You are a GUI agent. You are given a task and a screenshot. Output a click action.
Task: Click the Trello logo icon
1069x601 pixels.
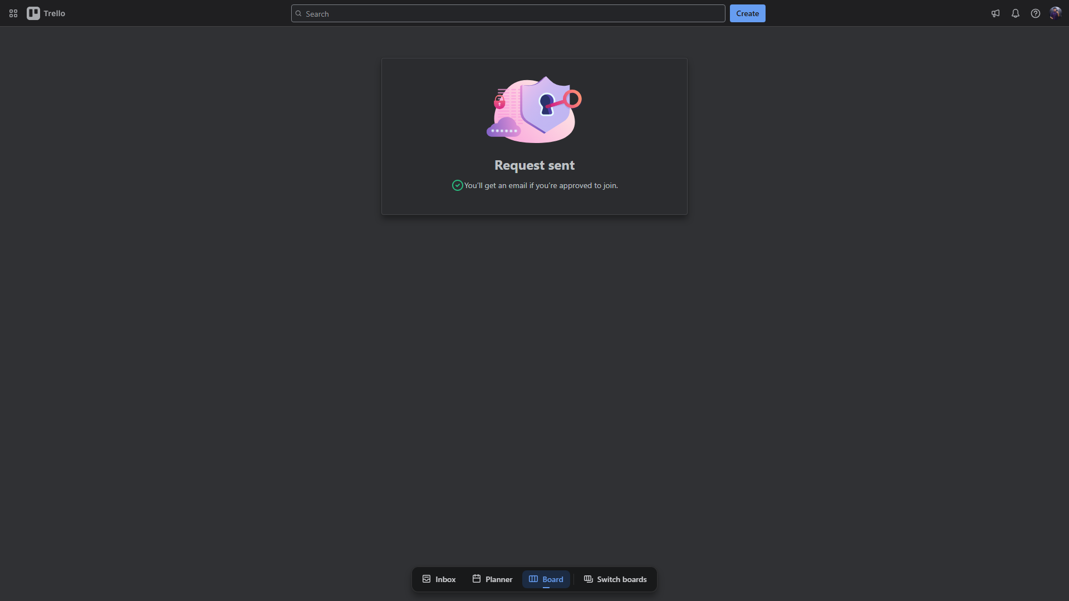pyautogui.click(x=33, y=13)
